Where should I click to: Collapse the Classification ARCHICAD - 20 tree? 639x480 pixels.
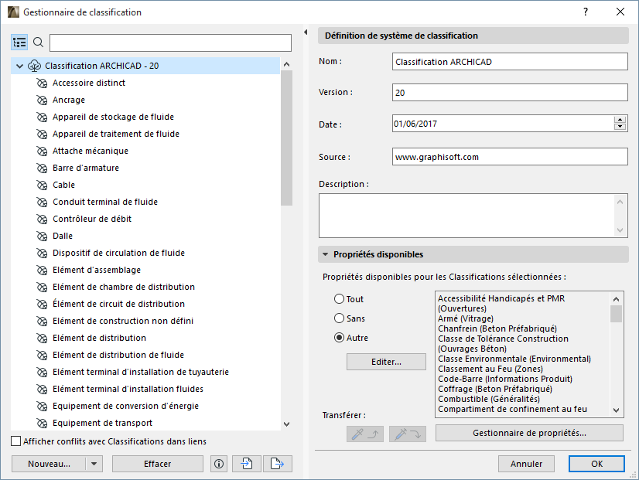[18, 66]
